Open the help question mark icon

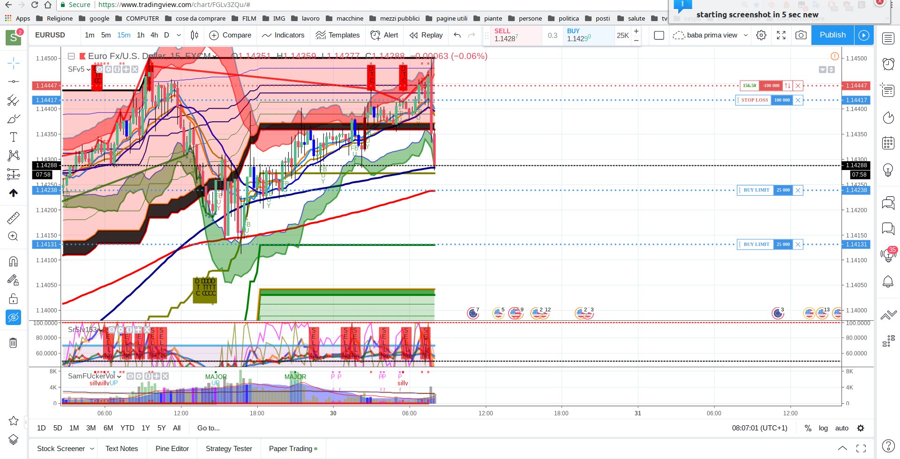click(x=888, y=446)
